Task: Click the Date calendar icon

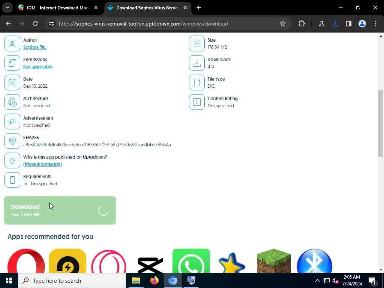Action: click(12, 82)
